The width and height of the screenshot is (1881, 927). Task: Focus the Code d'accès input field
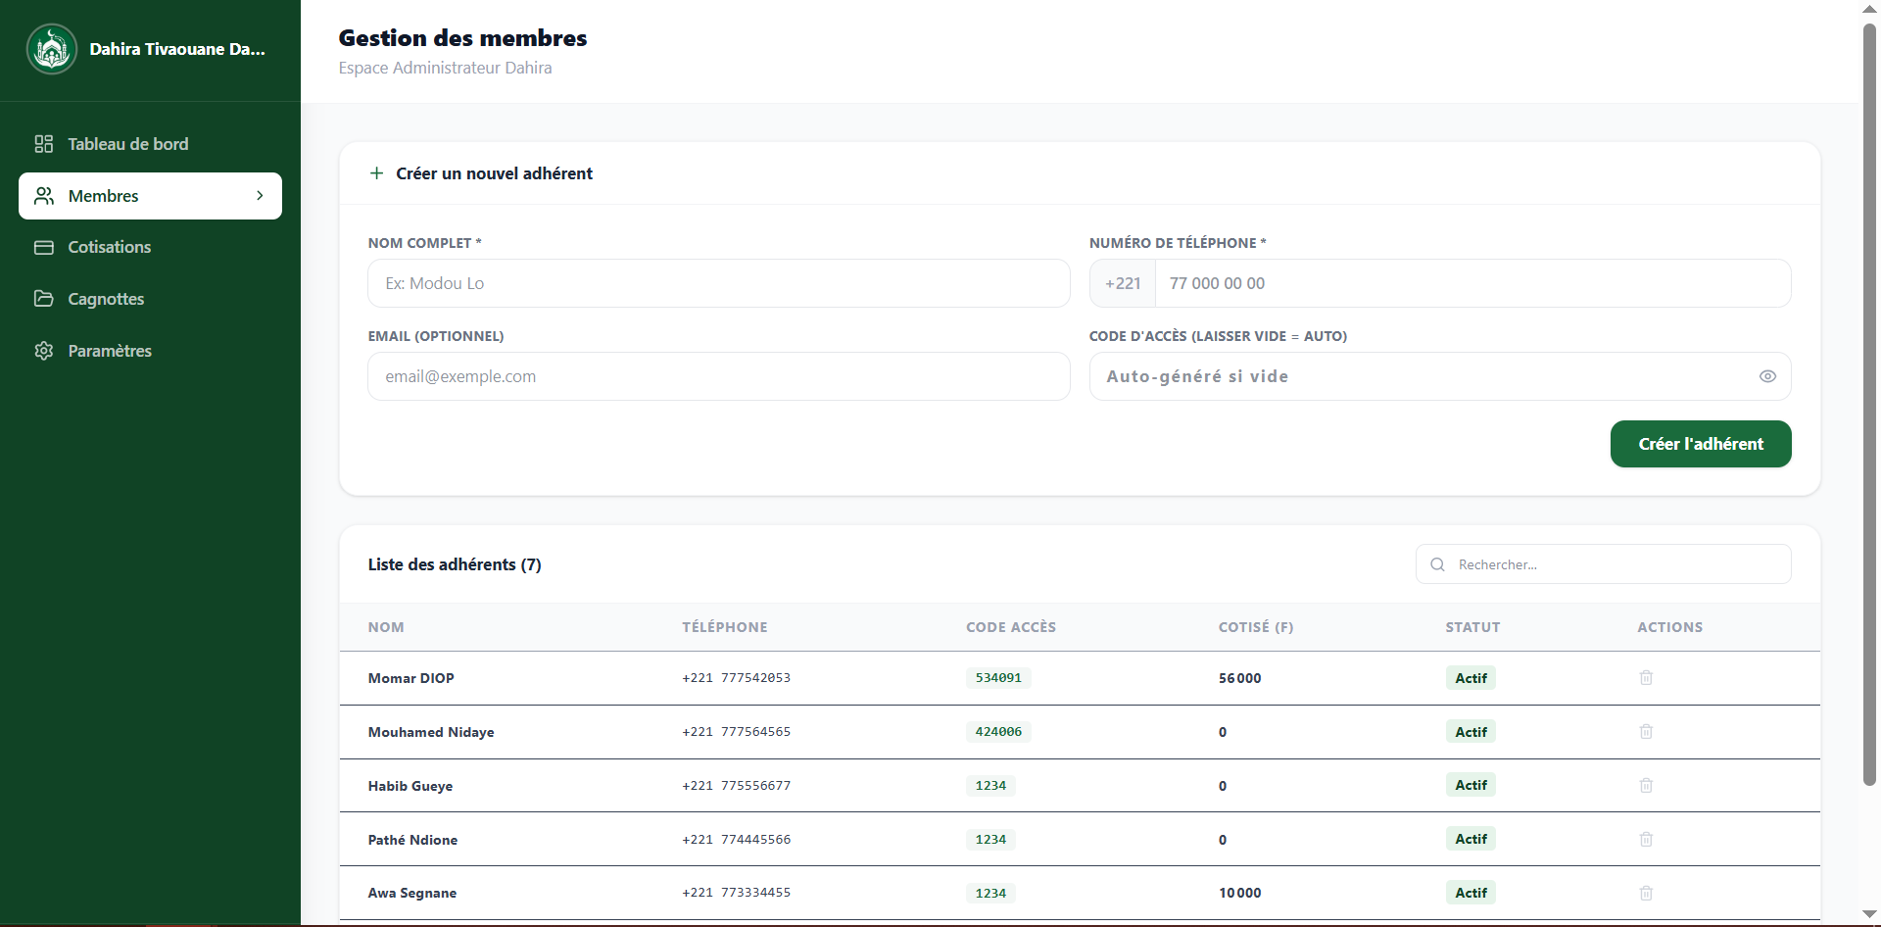pyautogui.click(x=1440, y=376)
